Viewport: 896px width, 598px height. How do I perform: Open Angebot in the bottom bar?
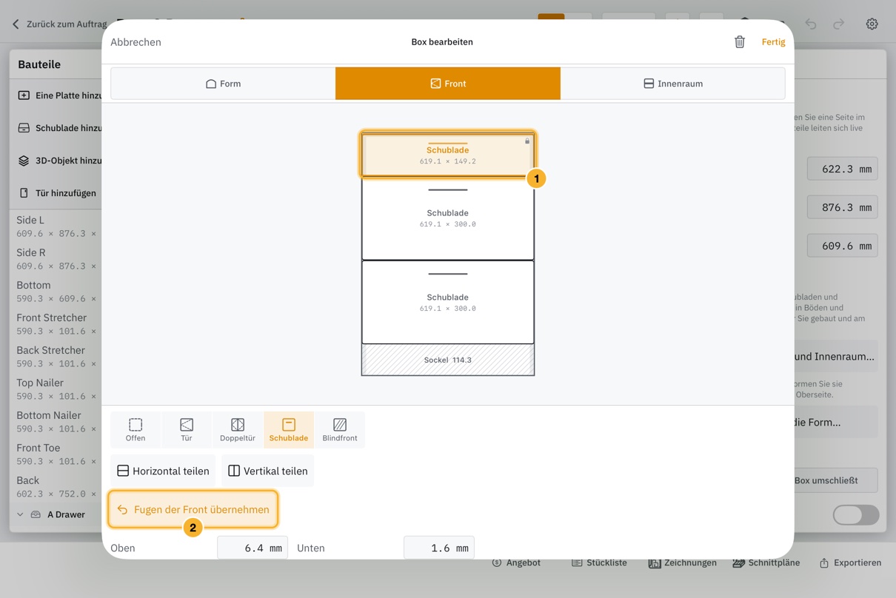point(517,562)
